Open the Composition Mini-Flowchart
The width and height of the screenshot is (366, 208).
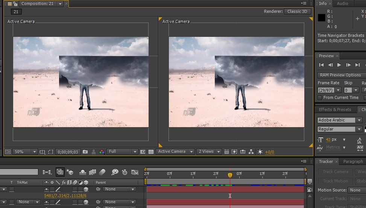47,172
